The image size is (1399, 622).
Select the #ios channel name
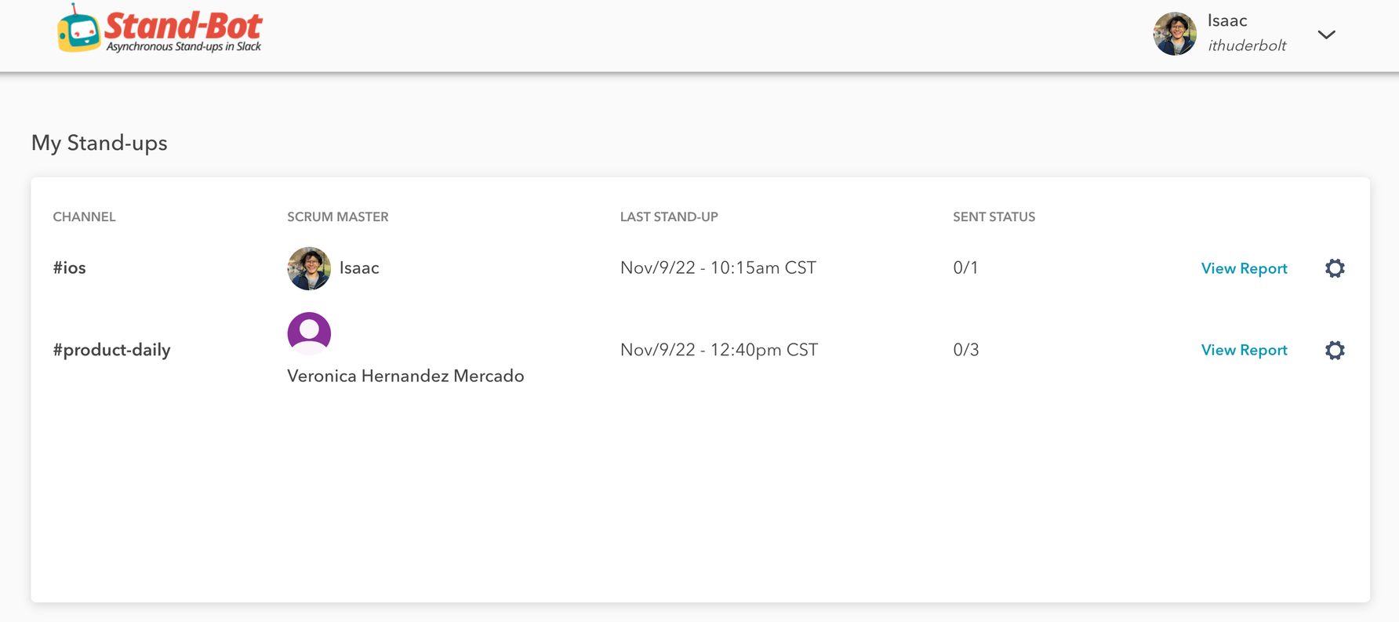coord(69,268)
